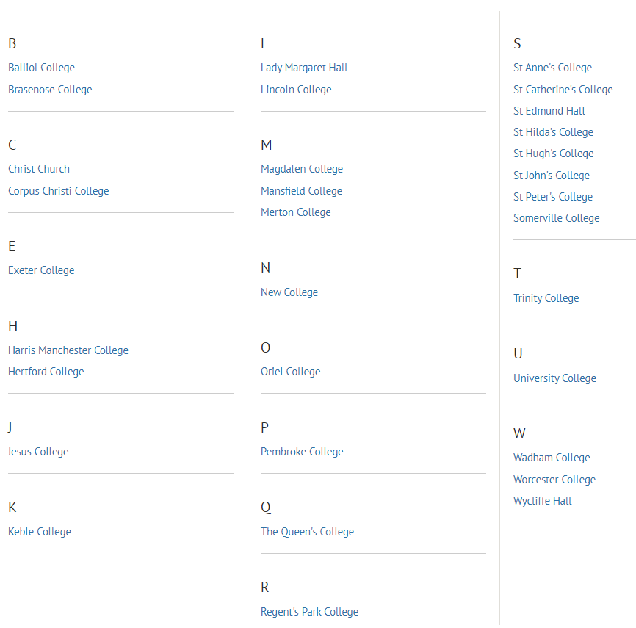Open Keble College
Screen dimensions: 636x628
(x=40, y=532)
